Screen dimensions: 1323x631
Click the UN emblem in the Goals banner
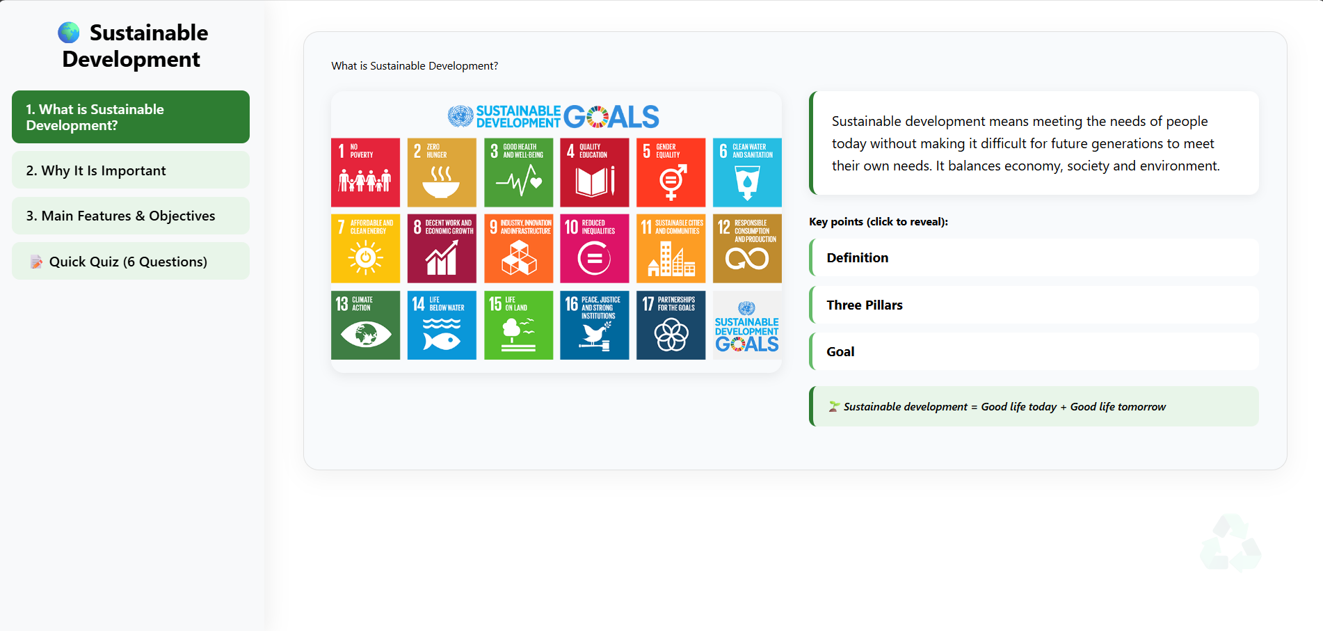point(460,116)
